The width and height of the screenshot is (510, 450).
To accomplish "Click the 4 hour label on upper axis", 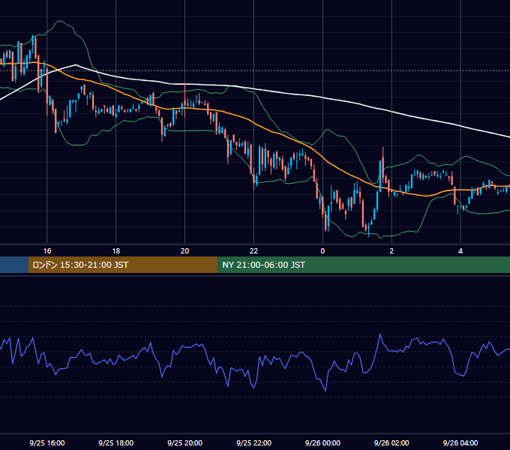I will pyautogui.click(x=460, y=251).
